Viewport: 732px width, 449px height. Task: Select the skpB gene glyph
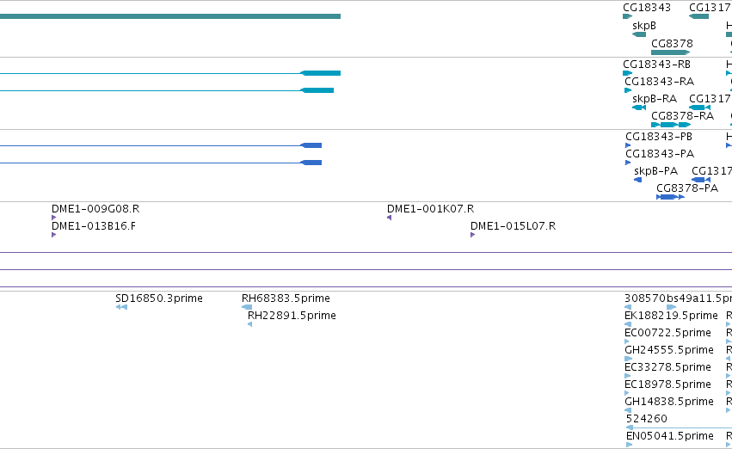pos(639,34)
